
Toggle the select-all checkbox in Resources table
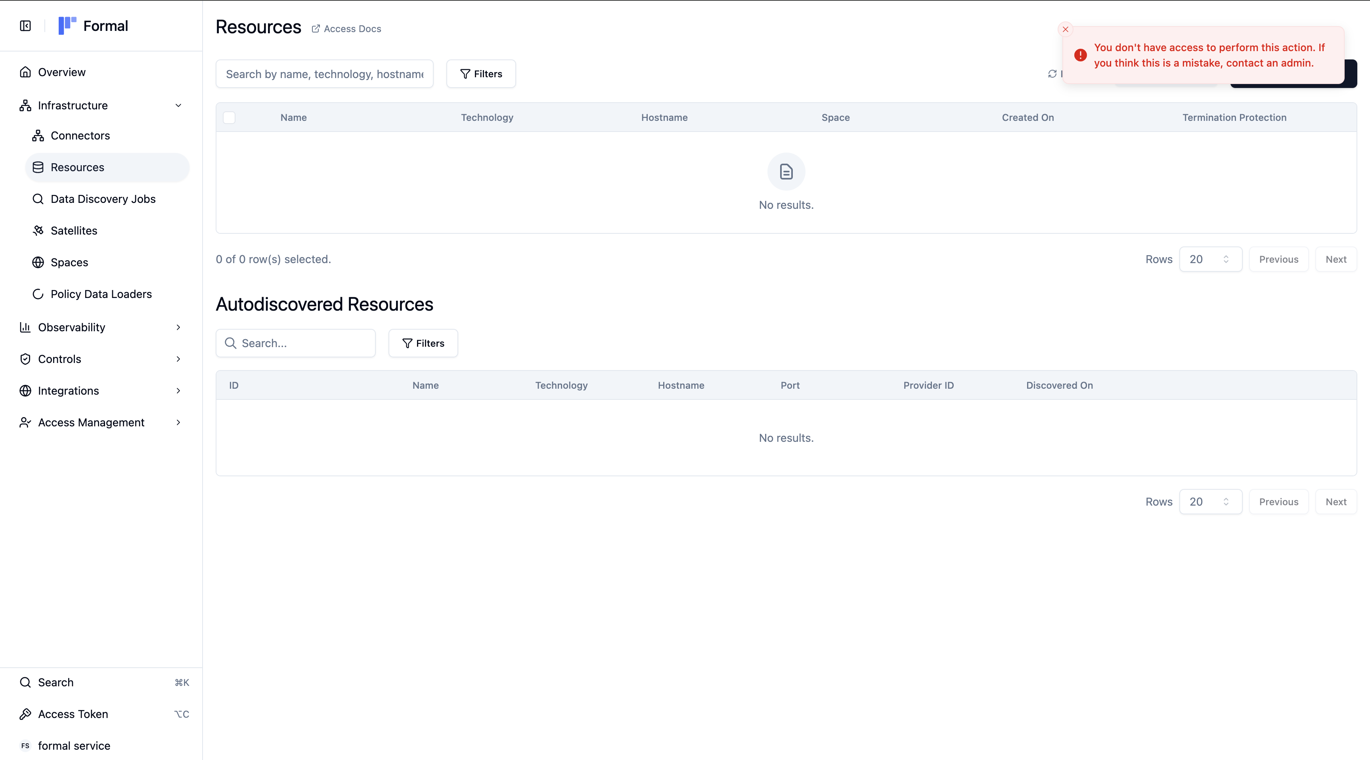[x=229, y=117]
